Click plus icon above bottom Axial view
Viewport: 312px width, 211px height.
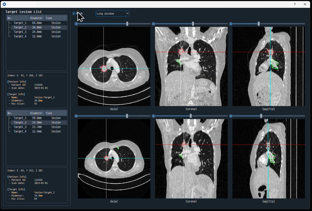76,116
